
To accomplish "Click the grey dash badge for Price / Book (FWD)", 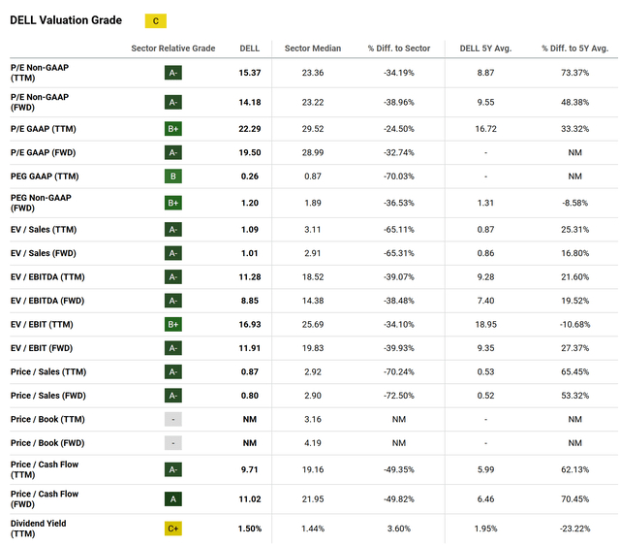I will [173, 443].
